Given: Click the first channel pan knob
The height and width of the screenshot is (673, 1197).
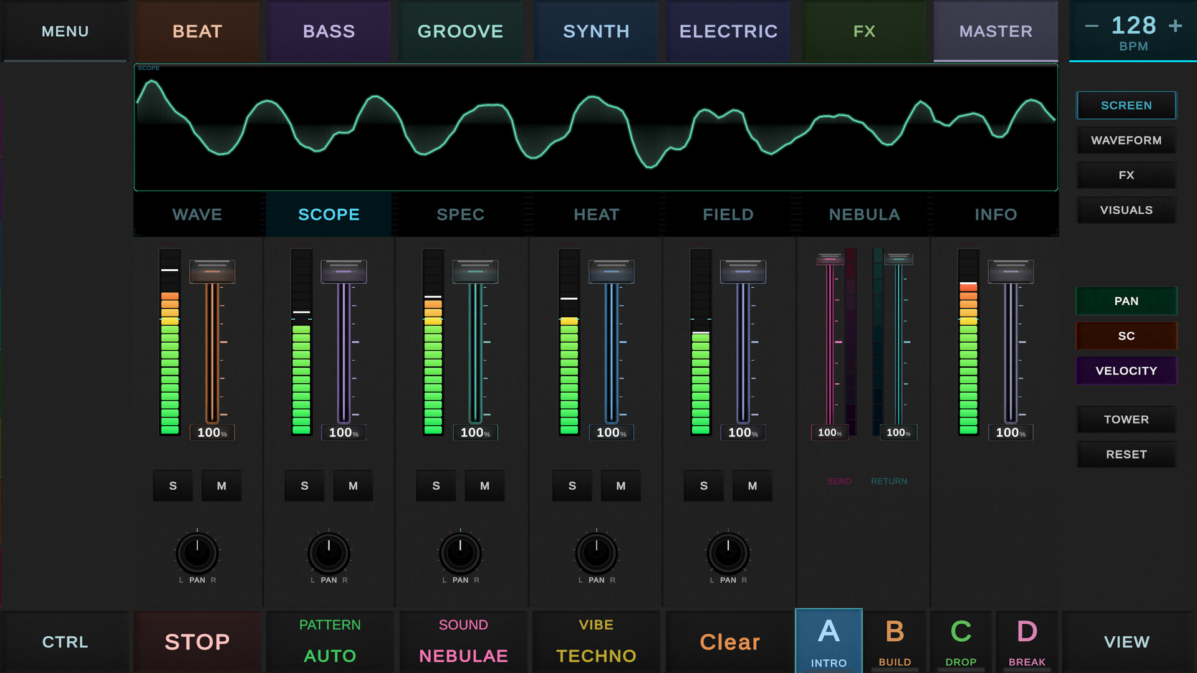Looking at the screenshot, I should click(197, 553).
